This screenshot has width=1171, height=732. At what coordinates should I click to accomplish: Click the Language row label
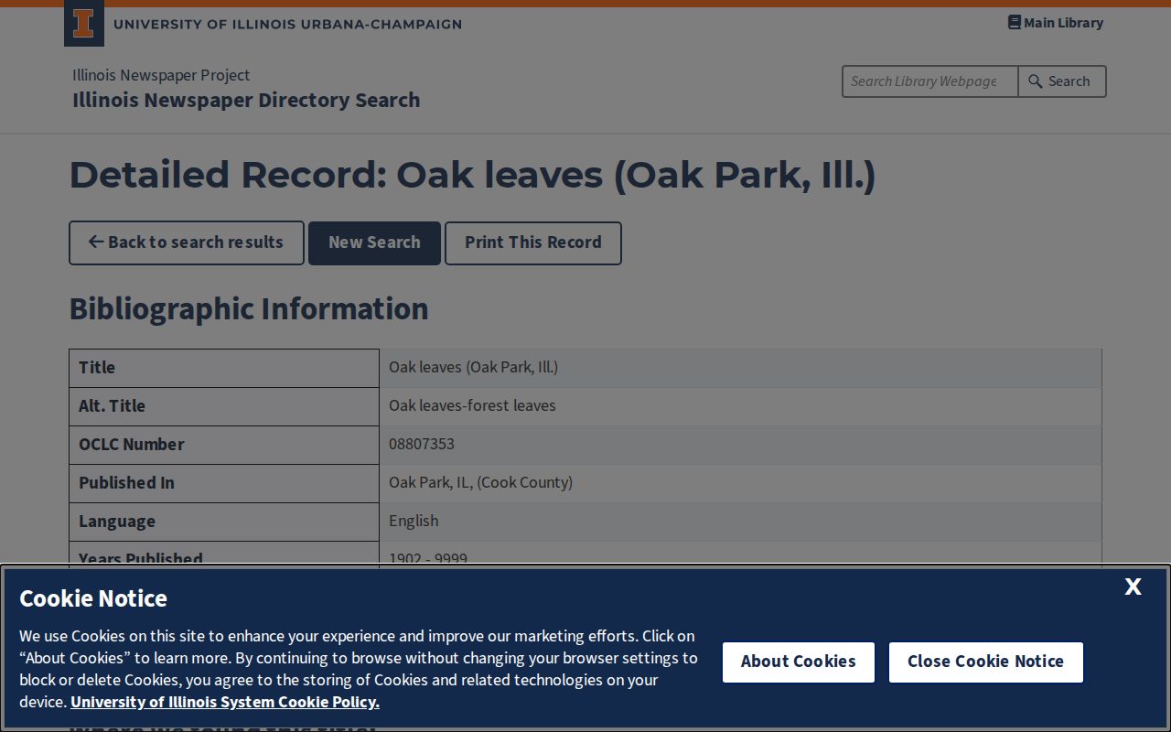coord(117,522)
